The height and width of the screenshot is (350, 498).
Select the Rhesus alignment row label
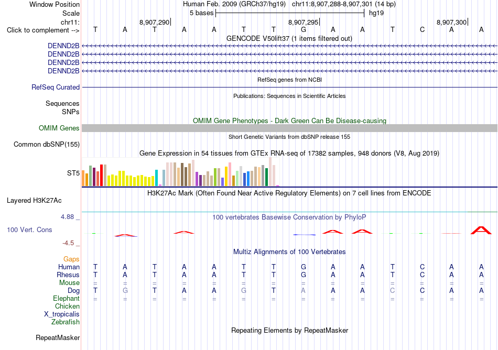(x=68, y=275)
